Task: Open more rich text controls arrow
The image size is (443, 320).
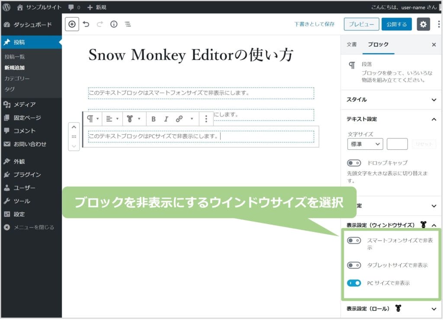Action: coord(192,119)
